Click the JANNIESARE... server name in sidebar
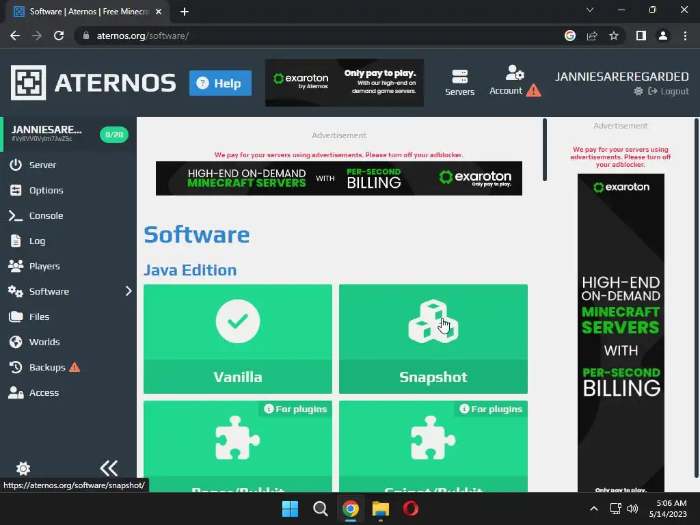700x525 pixels. (46, 129)
